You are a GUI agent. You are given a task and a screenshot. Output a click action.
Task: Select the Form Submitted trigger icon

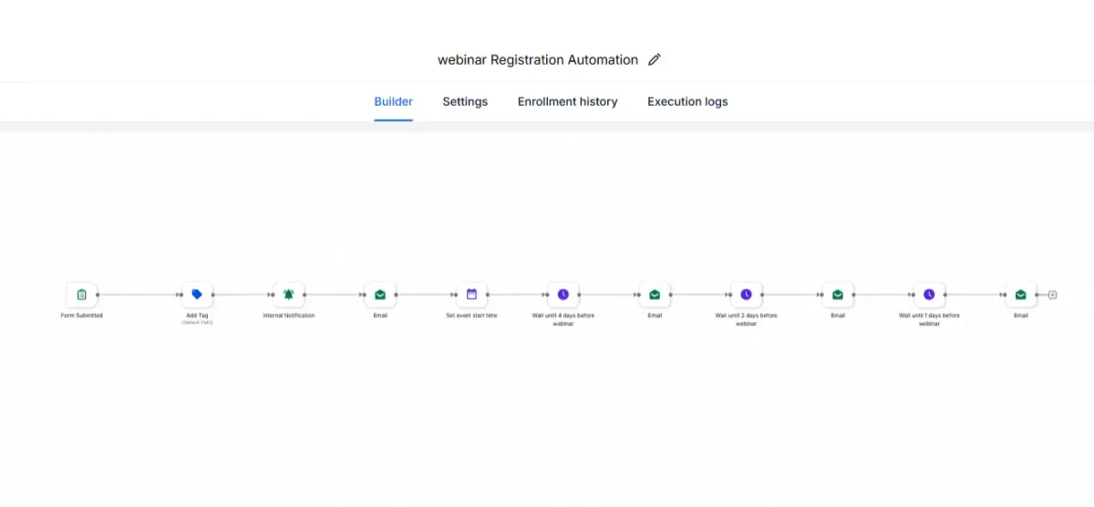point(82,295)
